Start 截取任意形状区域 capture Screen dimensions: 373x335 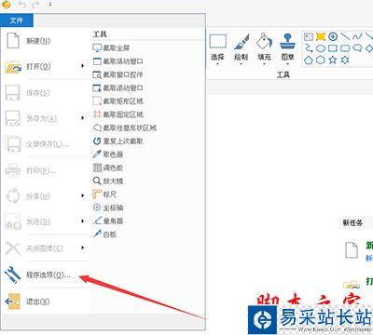[x=125, y=127]
